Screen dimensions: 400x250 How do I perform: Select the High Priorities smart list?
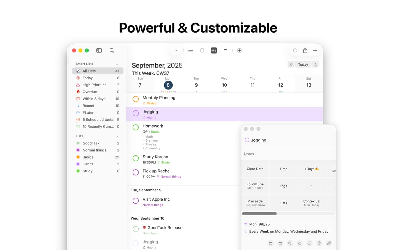(x=94, y=85)
